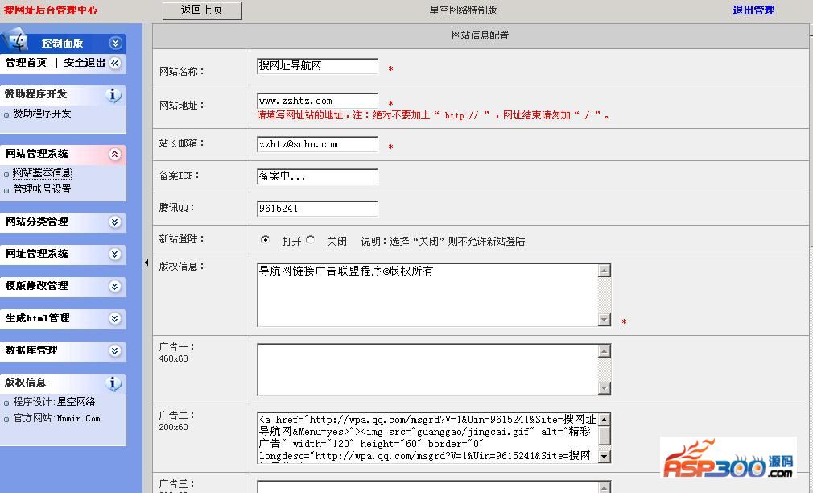Click the 版权信息 textarea scroll-down arrow
The width and height of the screenshot is (813, 493).
[x=604, y=320]
